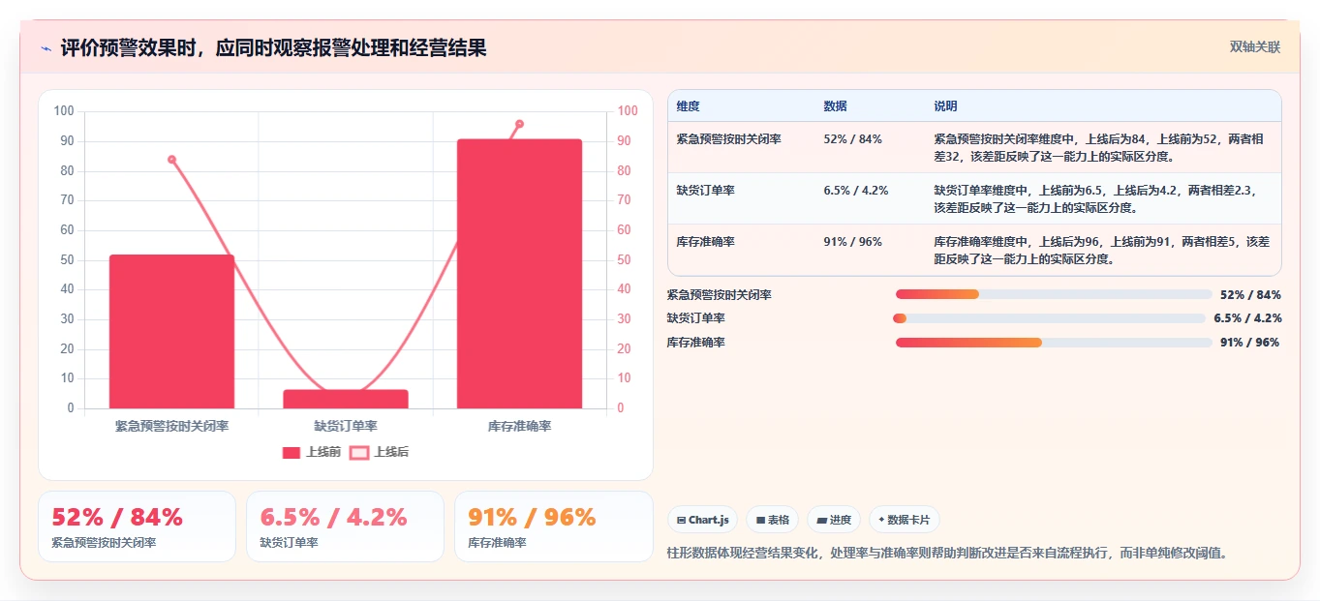Click the table description mentioning 两者相差5
Viewport: 1320px width, 601px height.
click(1102, 250)
